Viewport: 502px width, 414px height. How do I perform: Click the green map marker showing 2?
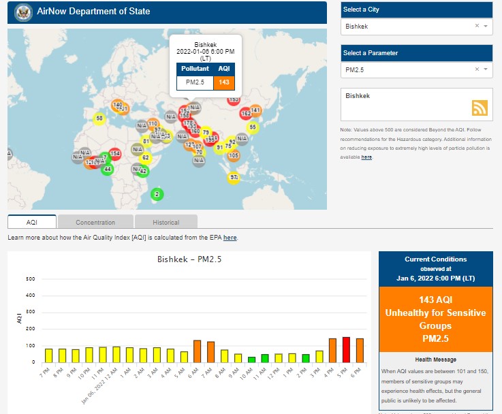pyautogui.click(x=157, y=194)
